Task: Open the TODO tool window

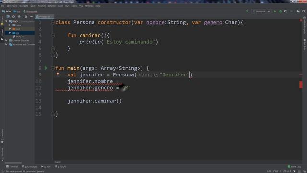Action: coord(60,167)
